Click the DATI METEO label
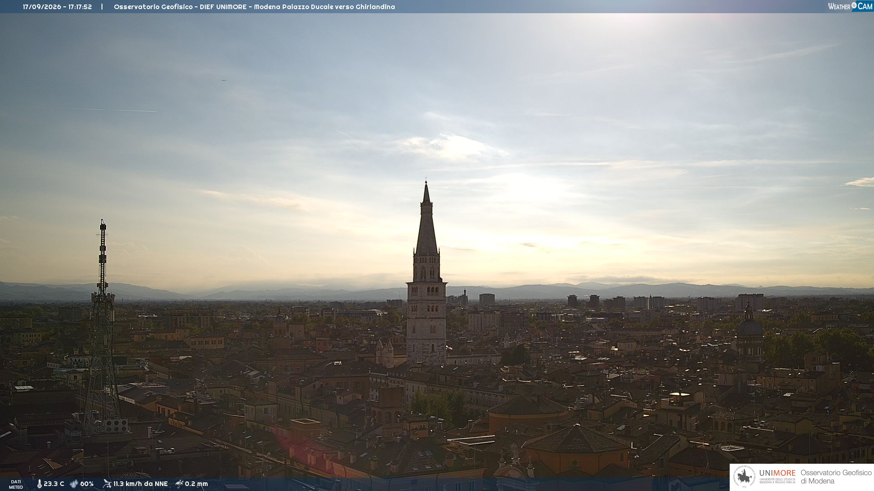Screen dimensions: 874x491 16,484
